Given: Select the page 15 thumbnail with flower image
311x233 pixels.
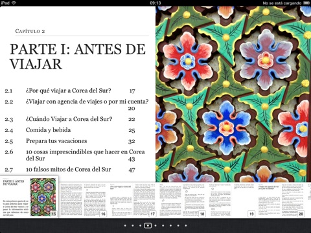Looking at the screenshot, I should pos(29,197).
